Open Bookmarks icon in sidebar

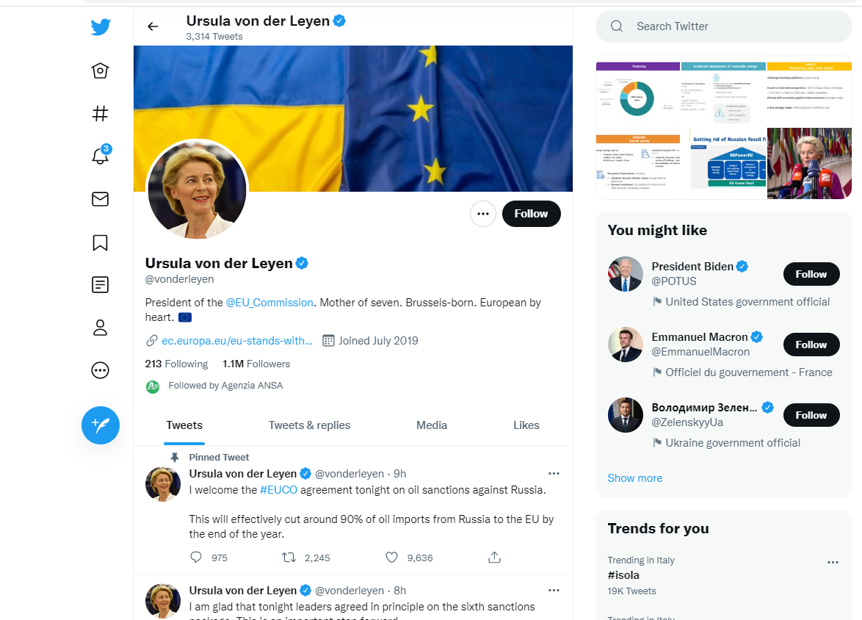point(100,242)
